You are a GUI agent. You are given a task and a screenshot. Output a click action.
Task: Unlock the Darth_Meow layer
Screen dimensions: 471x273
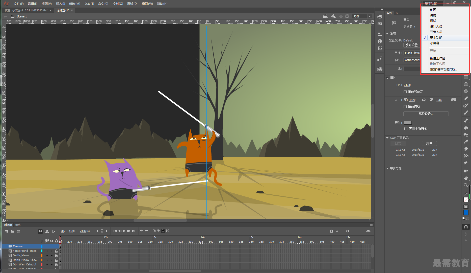pyautogui.click(x=56, y=256)
